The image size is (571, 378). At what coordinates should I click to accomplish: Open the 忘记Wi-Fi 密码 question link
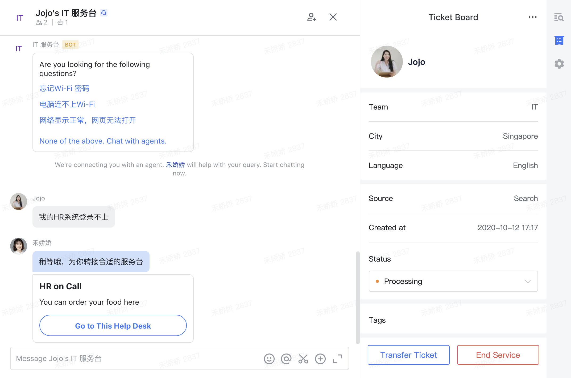[64, 88]
